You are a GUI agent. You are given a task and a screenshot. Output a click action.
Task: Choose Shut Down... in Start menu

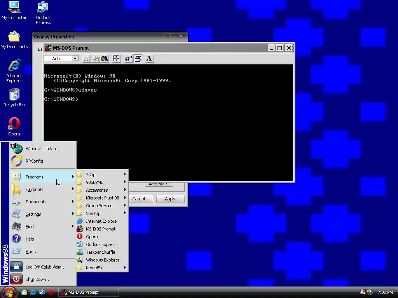tap(43, 279)
